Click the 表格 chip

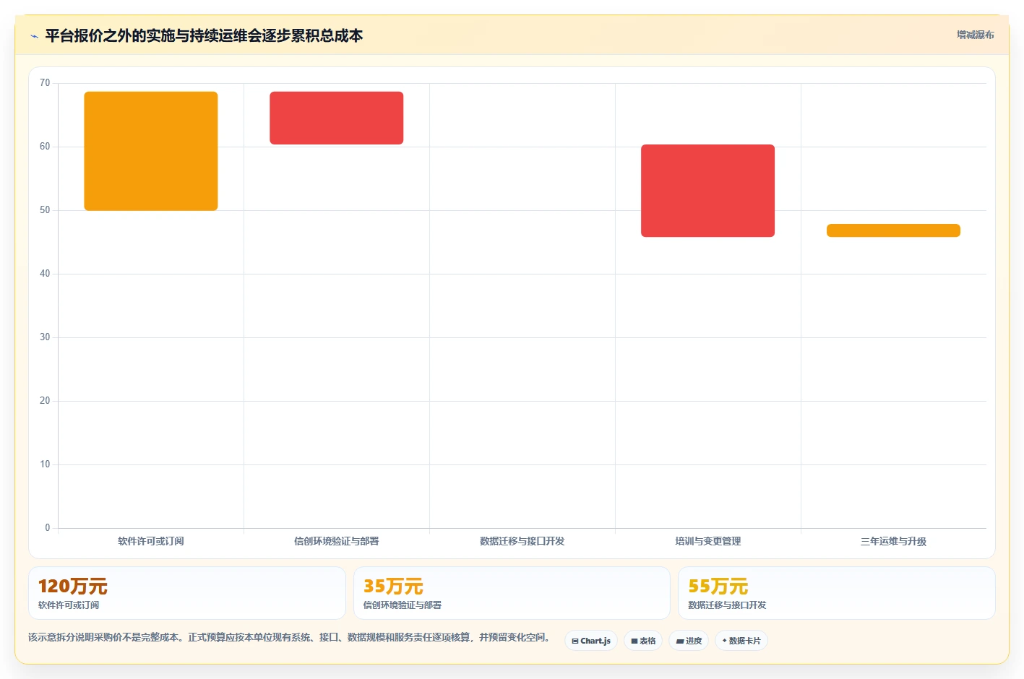pyautogui.click(x=643, y=641)
